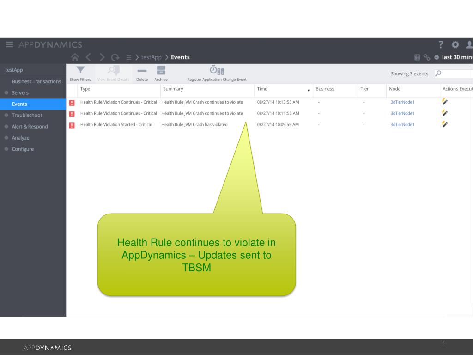The height and width of the screenshot is (355, 473).
Task: Expand Alert & Respond using its bullet
Action: (6, 127)
